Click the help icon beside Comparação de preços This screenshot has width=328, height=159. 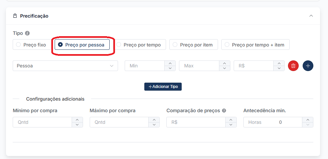tap(224, 111)
